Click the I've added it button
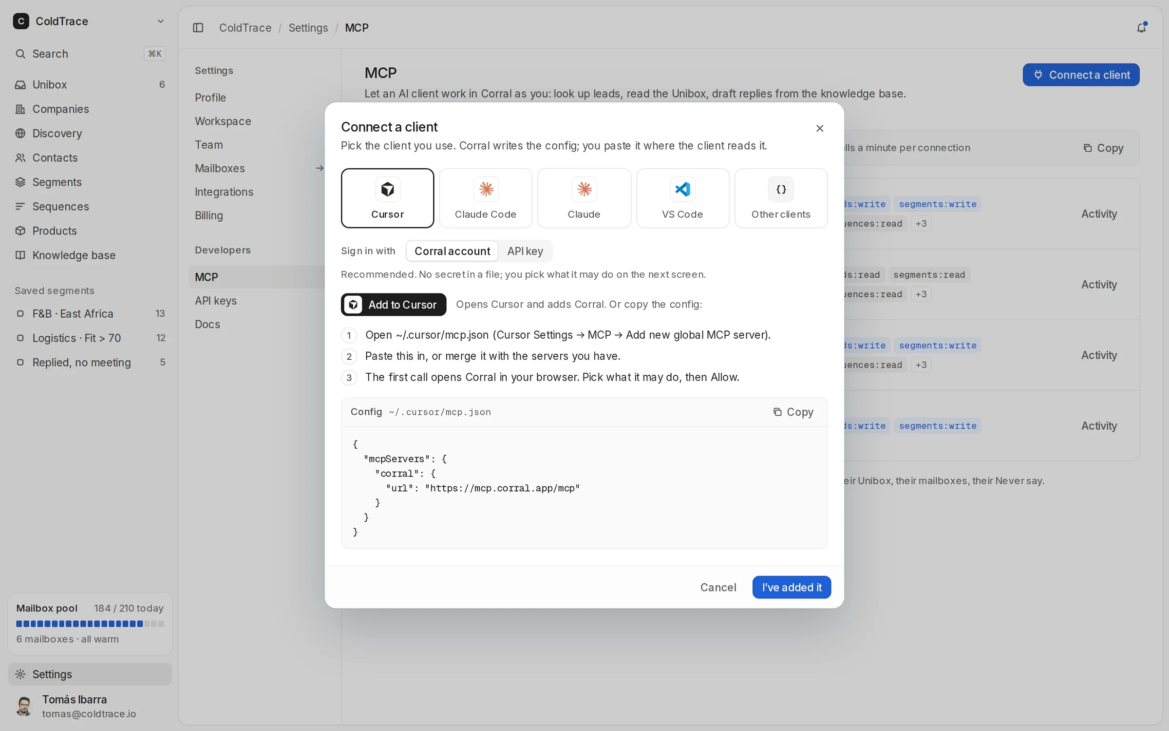The width and height of the screenshot is (1169, 731). 792,587
